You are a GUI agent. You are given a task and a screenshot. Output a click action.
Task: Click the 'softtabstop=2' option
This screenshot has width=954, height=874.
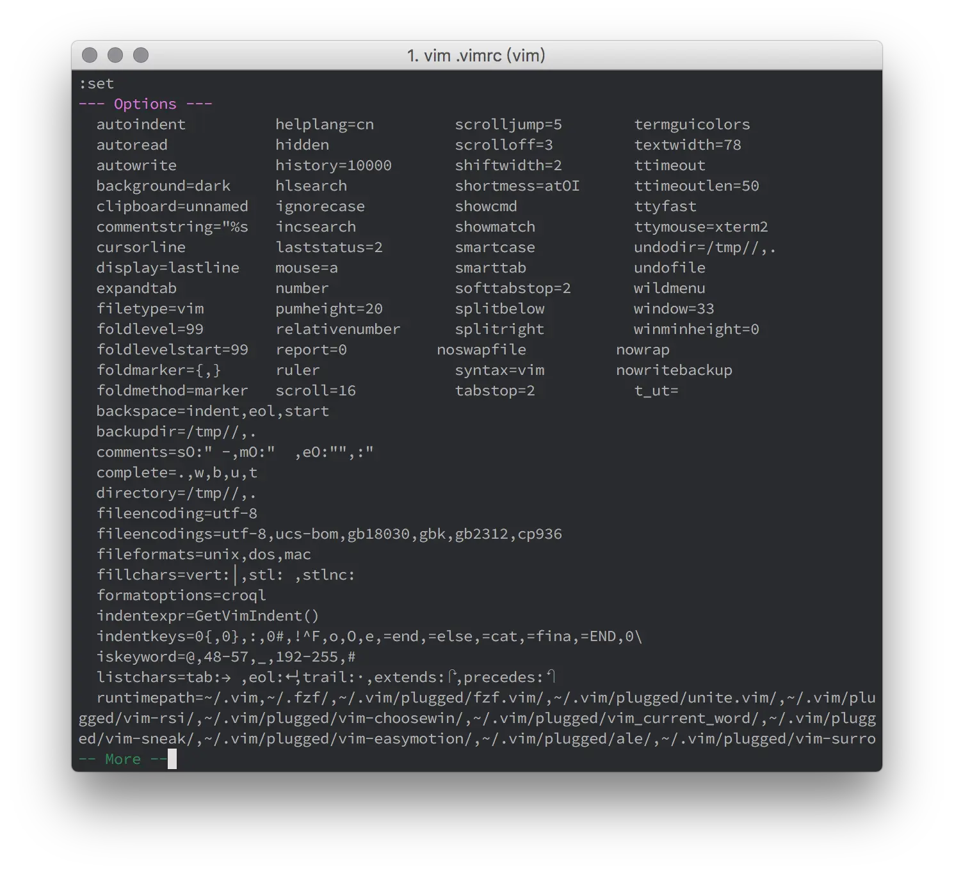click(513, 289)
